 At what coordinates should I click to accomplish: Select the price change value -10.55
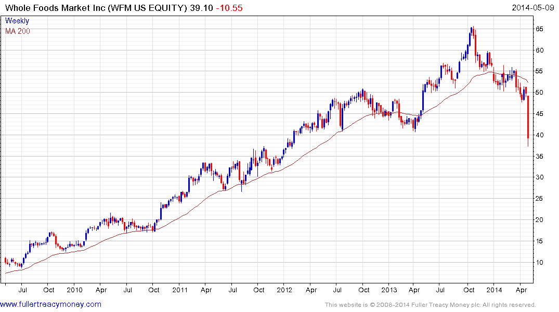229,8
